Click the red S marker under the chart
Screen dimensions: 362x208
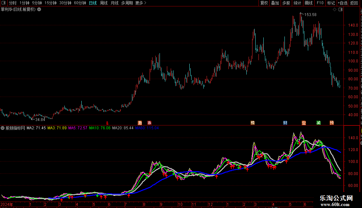(107, 123)
